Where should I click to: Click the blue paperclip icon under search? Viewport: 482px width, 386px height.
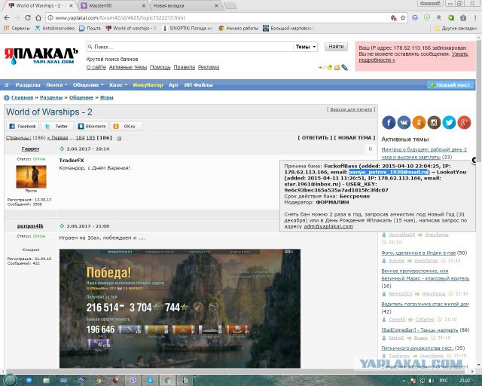click(345, 67)
